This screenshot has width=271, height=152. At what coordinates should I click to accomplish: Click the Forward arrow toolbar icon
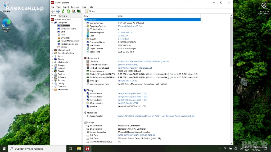pyautogui.click(x=58, y=11)
